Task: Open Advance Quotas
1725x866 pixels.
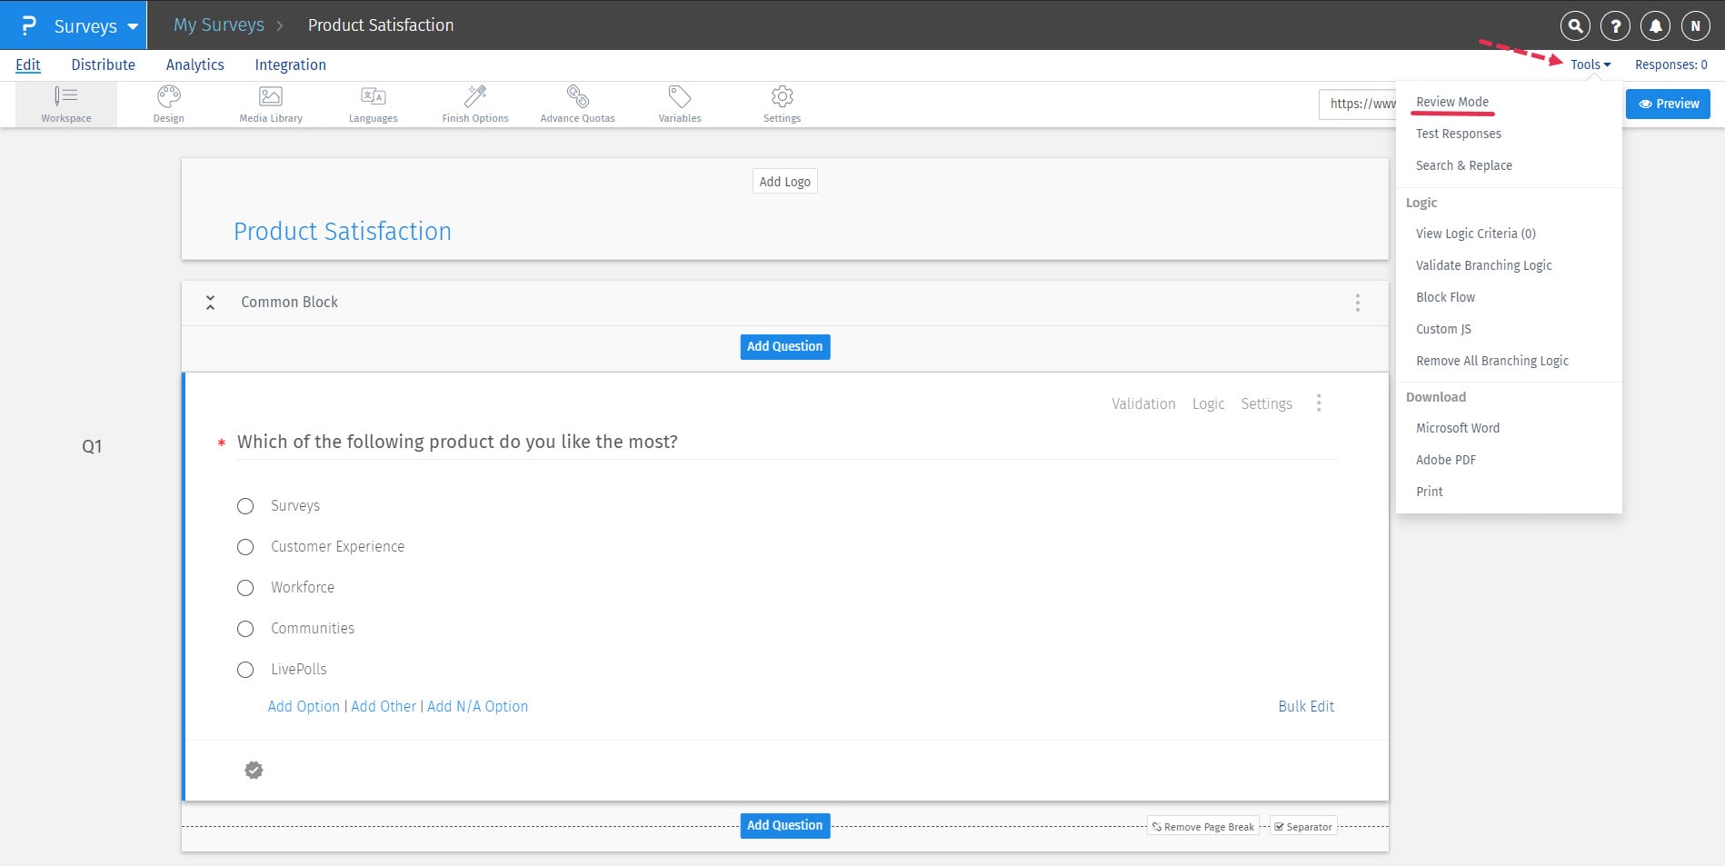Action: pos(577,103)
